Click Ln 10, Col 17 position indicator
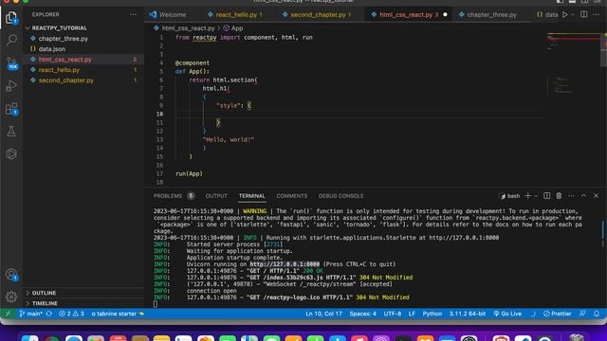Screen dimensions: 607x341 coord(323,314)
